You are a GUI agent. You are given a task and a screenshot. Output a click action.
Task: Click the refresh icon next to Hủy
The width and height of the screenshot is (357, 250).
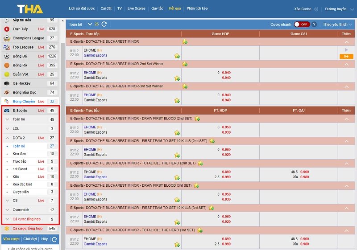click(x=54, y=239)
